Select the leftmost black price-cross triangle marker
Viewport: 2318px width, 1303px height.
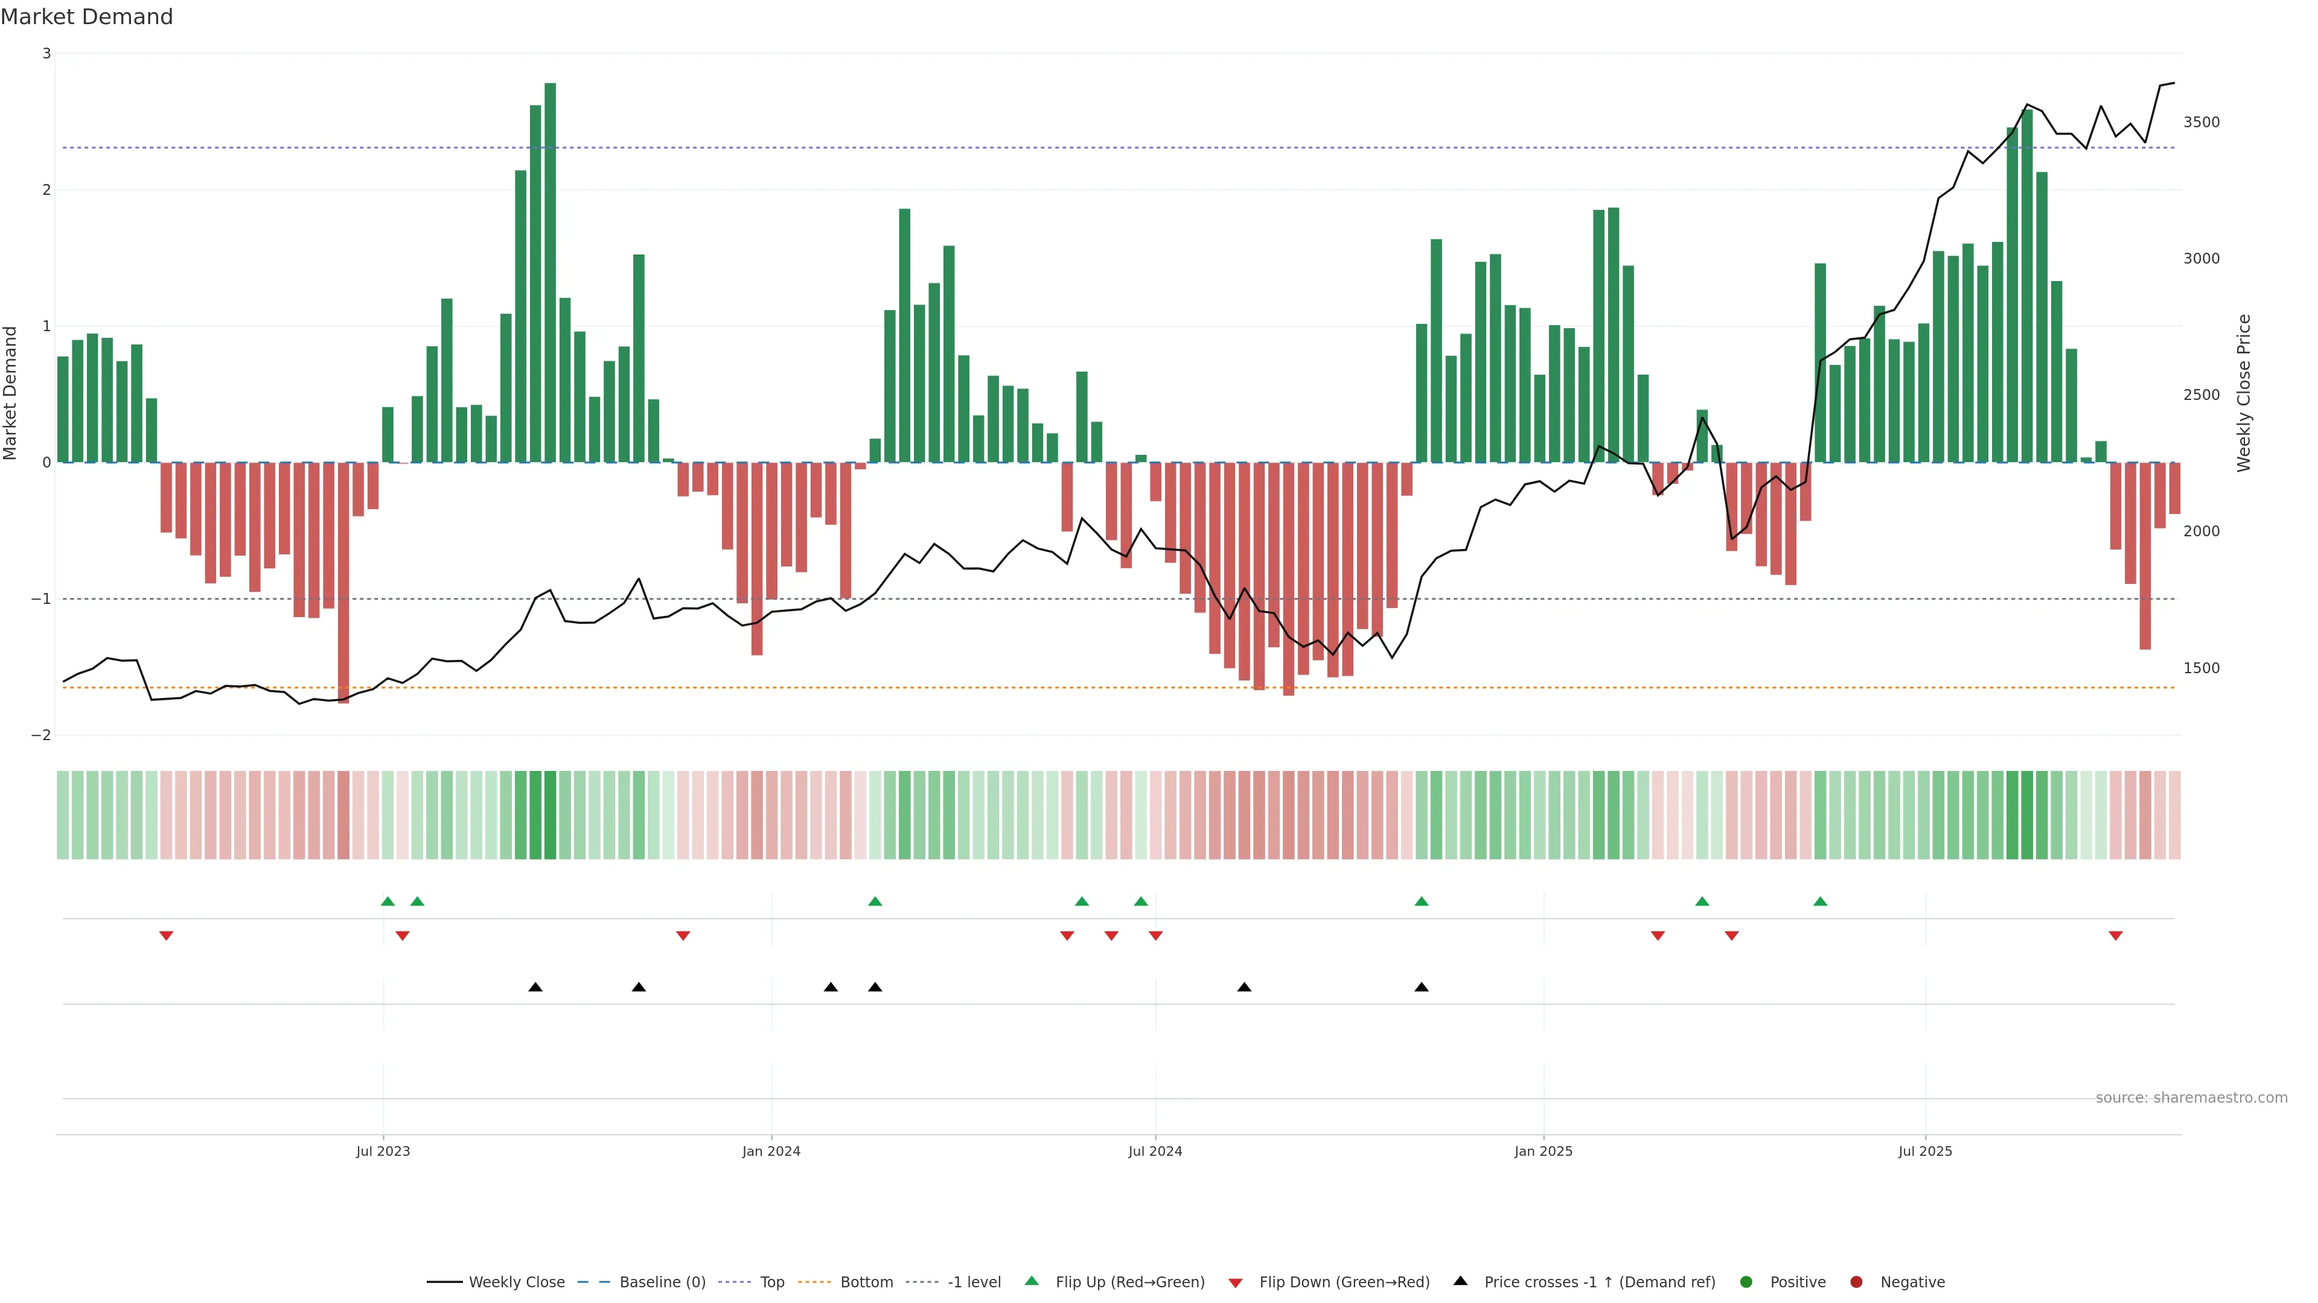pyautogui.click(x=535, y=988)
